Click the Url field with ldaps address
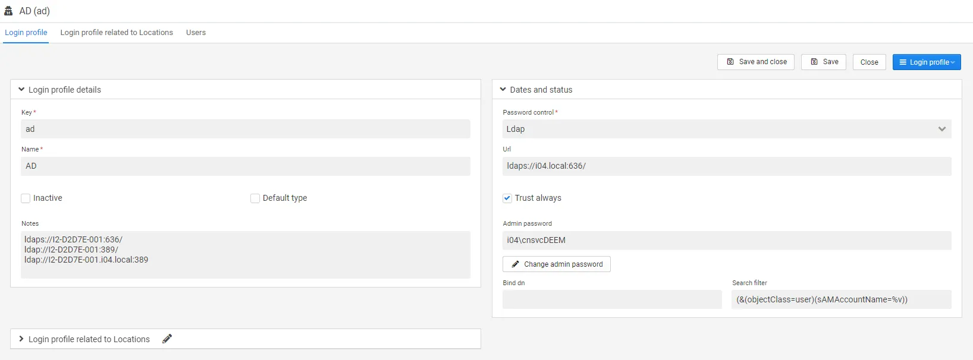The width and height of the screenshot is (973, 360). (x=727, y=166)
